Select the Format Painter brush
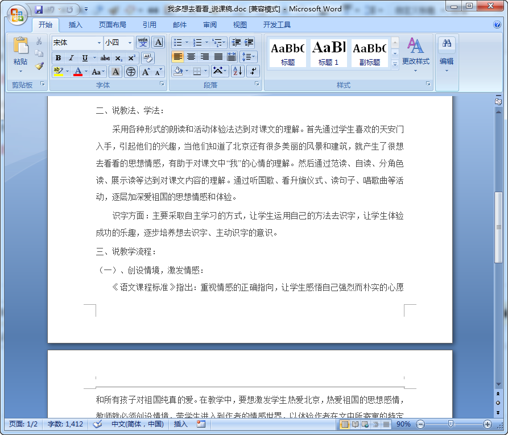This screenshot has width=508, height=435. pos(39,66)
